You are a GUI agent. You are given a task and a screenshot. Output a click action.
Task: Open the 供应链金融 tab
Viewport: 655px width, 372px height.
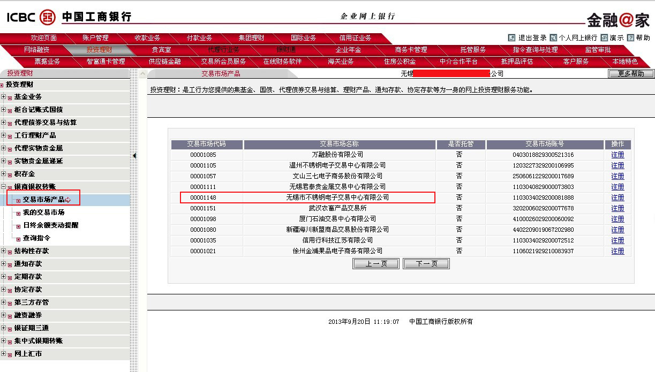(164, 62)
